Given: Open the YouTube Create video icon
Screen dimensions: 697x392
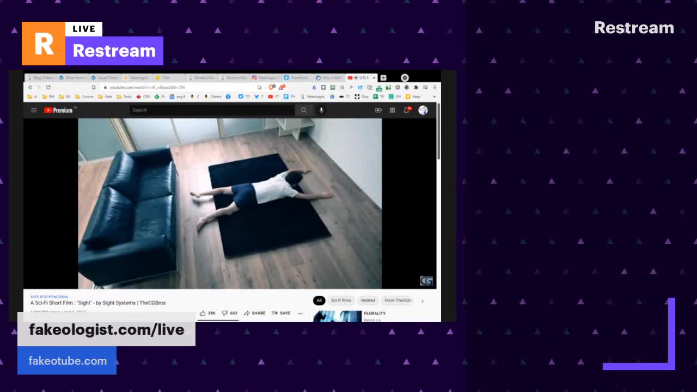Looking at the screenshot, I should click(x=378, y=110).
